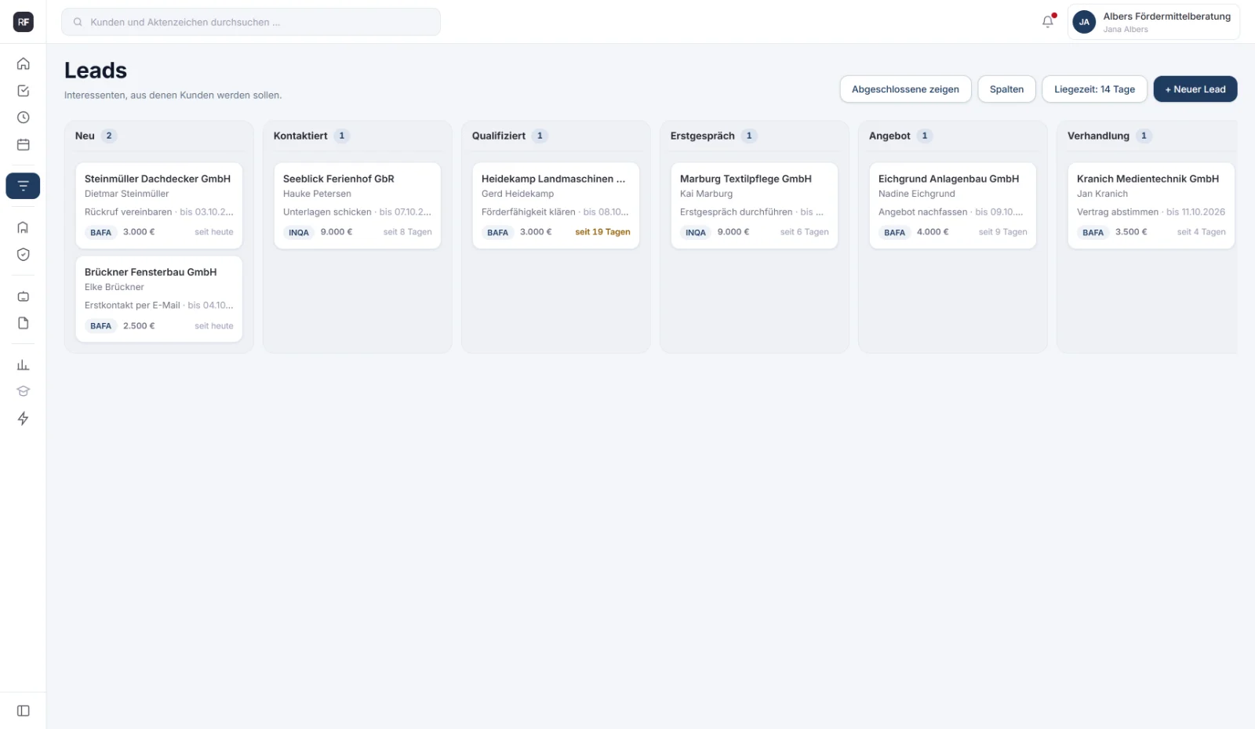Click the + Neuer Lead button
The height and width of the screenshot is (729, 1255).
click(x=1195, y=89)
